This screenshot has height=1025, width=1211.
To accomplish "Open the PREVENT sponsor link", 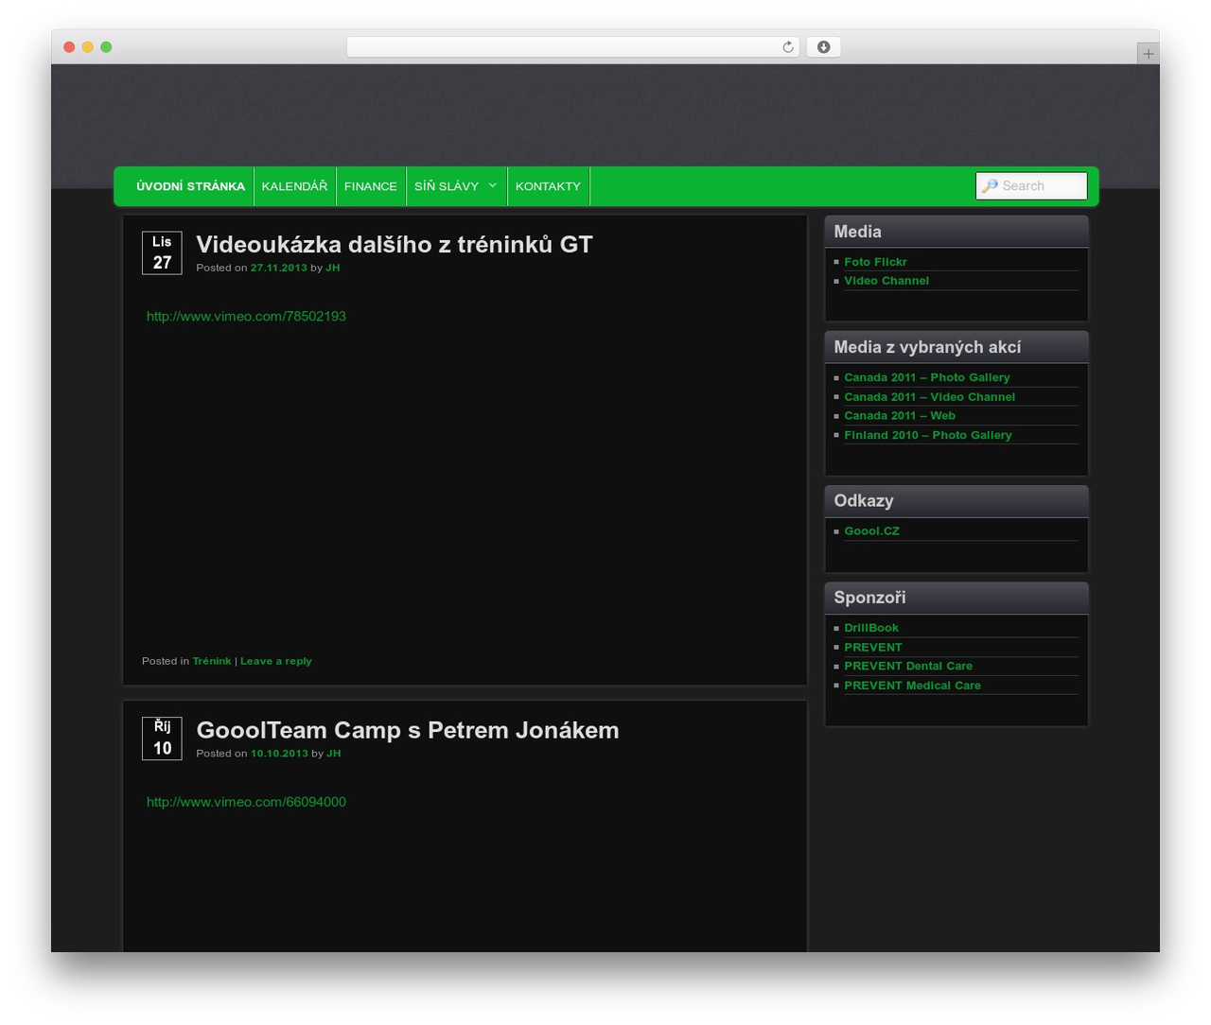I will [x=873, y=648].
